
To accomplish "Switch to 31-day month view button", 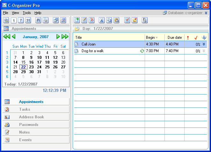I will [28, 20].
